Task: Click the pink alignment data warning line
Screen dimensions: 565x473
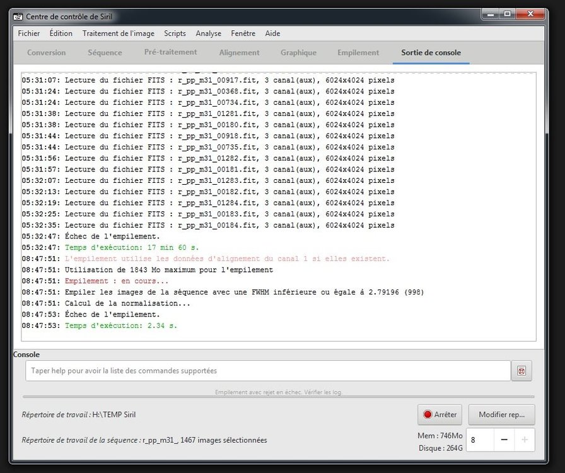Action: tap(206, 259)
